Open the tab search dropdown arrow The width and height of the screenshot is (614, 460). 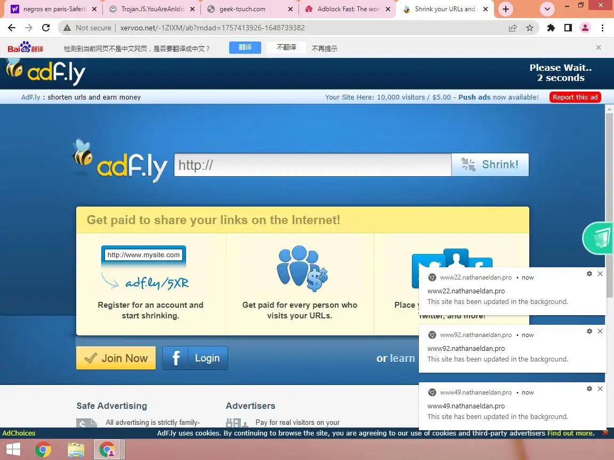pyautogui.click(x=547, y=9)
